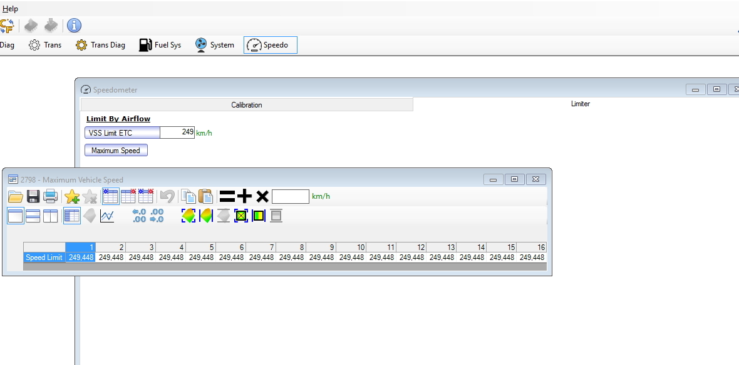
Task: Click the gray box vertical interpolate icon
Action: click(276, 216)
